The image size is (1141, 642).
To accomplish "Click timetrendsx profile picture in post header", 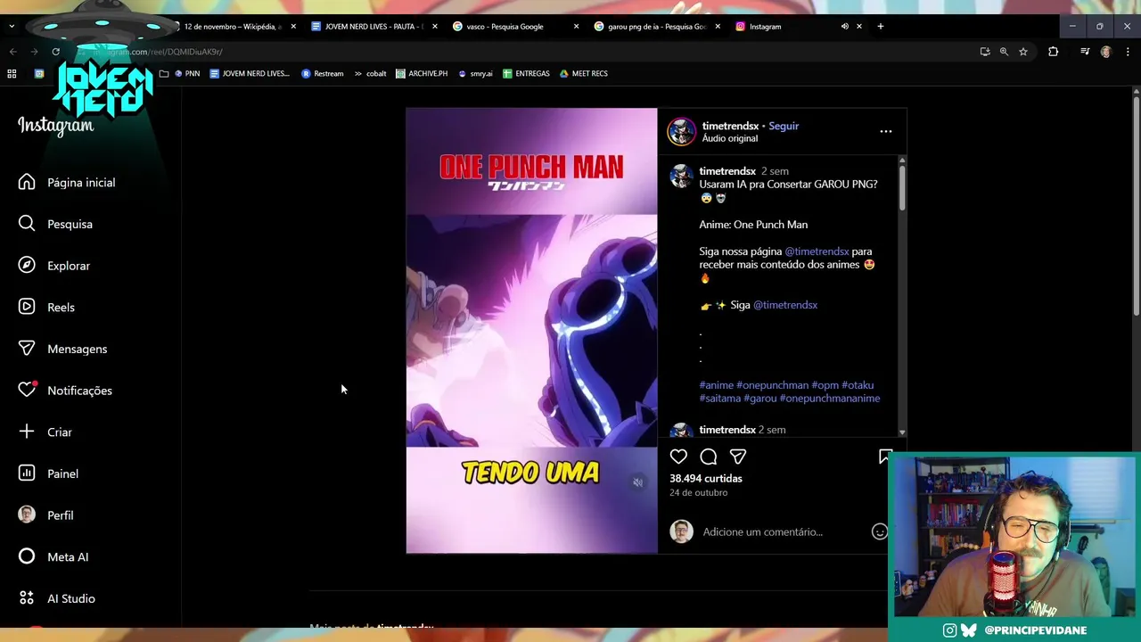I will point(682,131).
